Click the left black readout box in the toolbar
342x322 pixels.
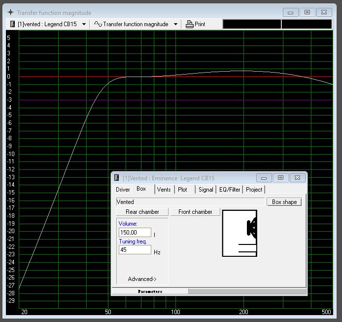coord(252,24)
